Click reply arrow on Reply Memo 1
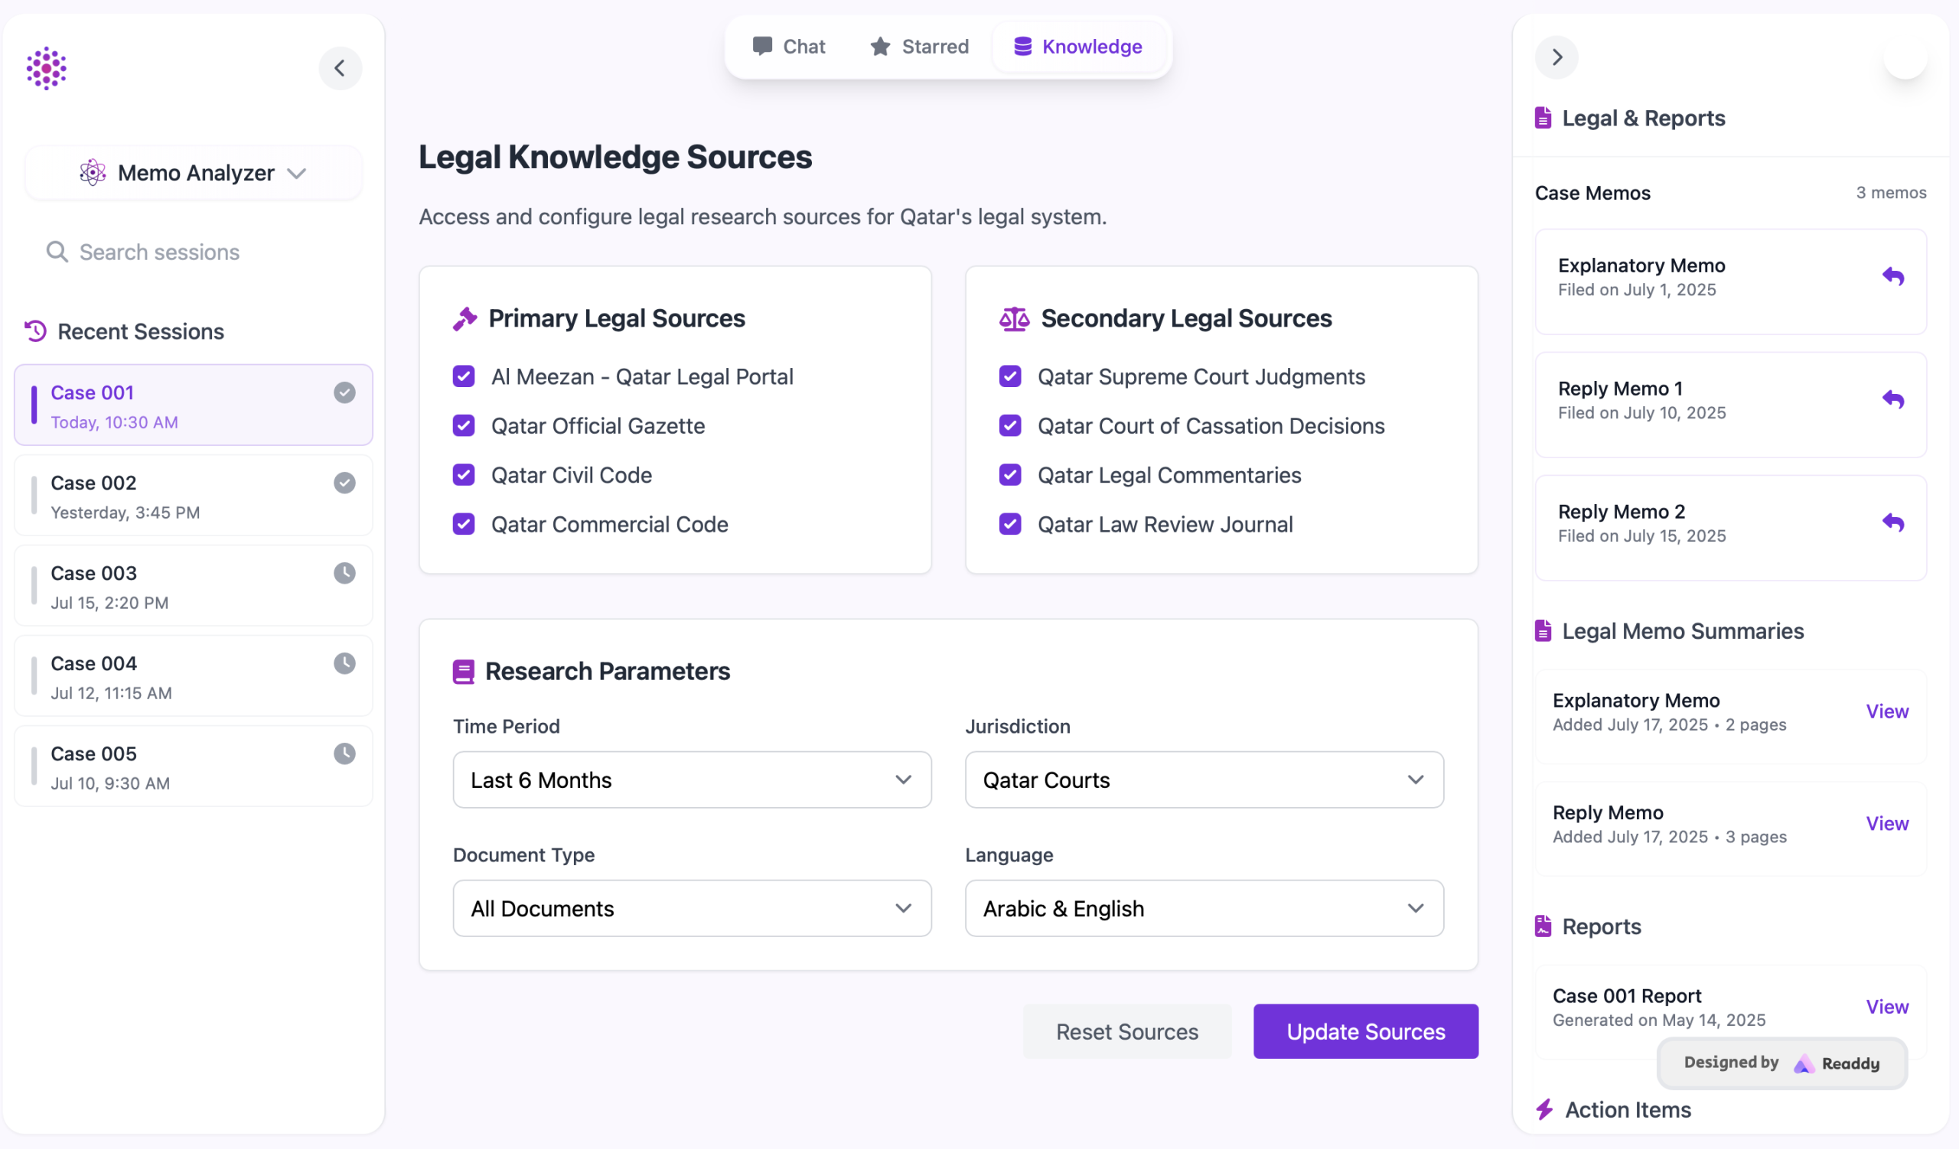Viewport: 1959px width, 1149px height. point(1893,399)
